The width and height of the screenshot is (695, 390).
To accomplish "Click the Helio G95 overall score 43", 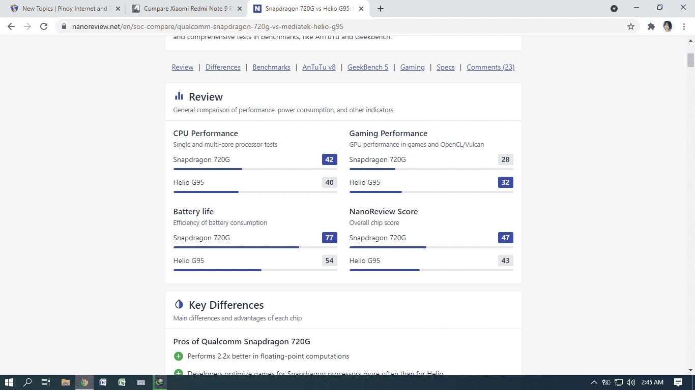I will tap(506, 261).
